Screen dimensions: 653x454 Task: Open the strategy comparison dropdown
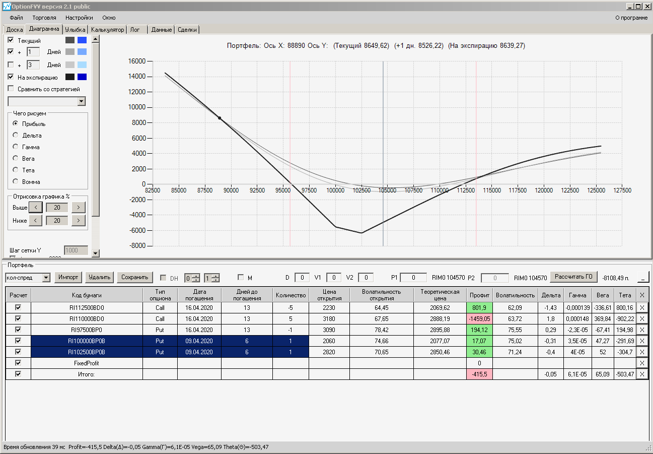tap(82, 102)
